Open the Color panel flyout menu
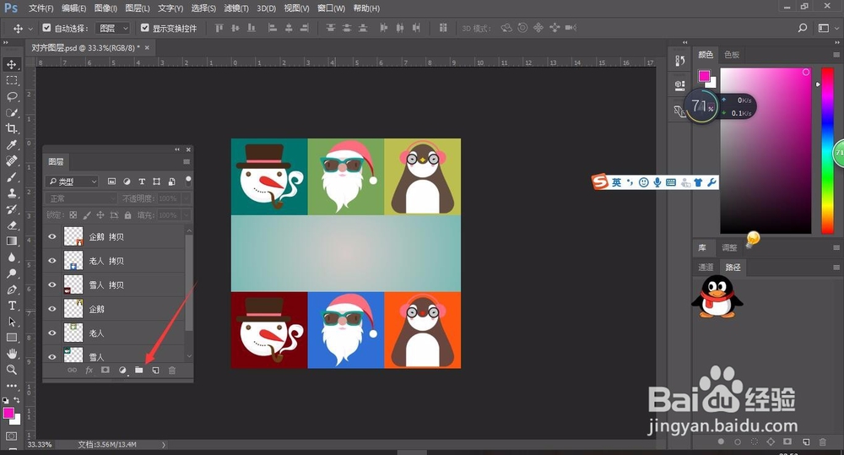This screenshot has width=844, height=455. coord(836,54)
